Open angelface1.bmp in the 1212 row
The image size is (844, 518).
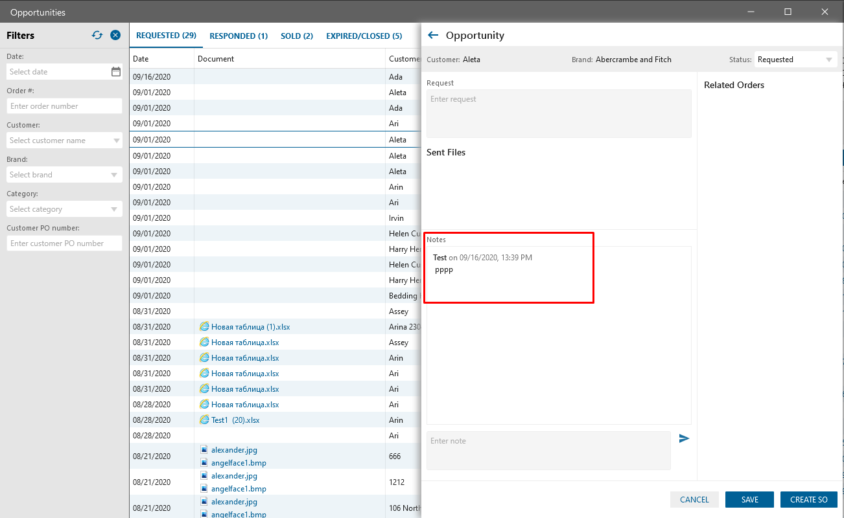point(239,489)
